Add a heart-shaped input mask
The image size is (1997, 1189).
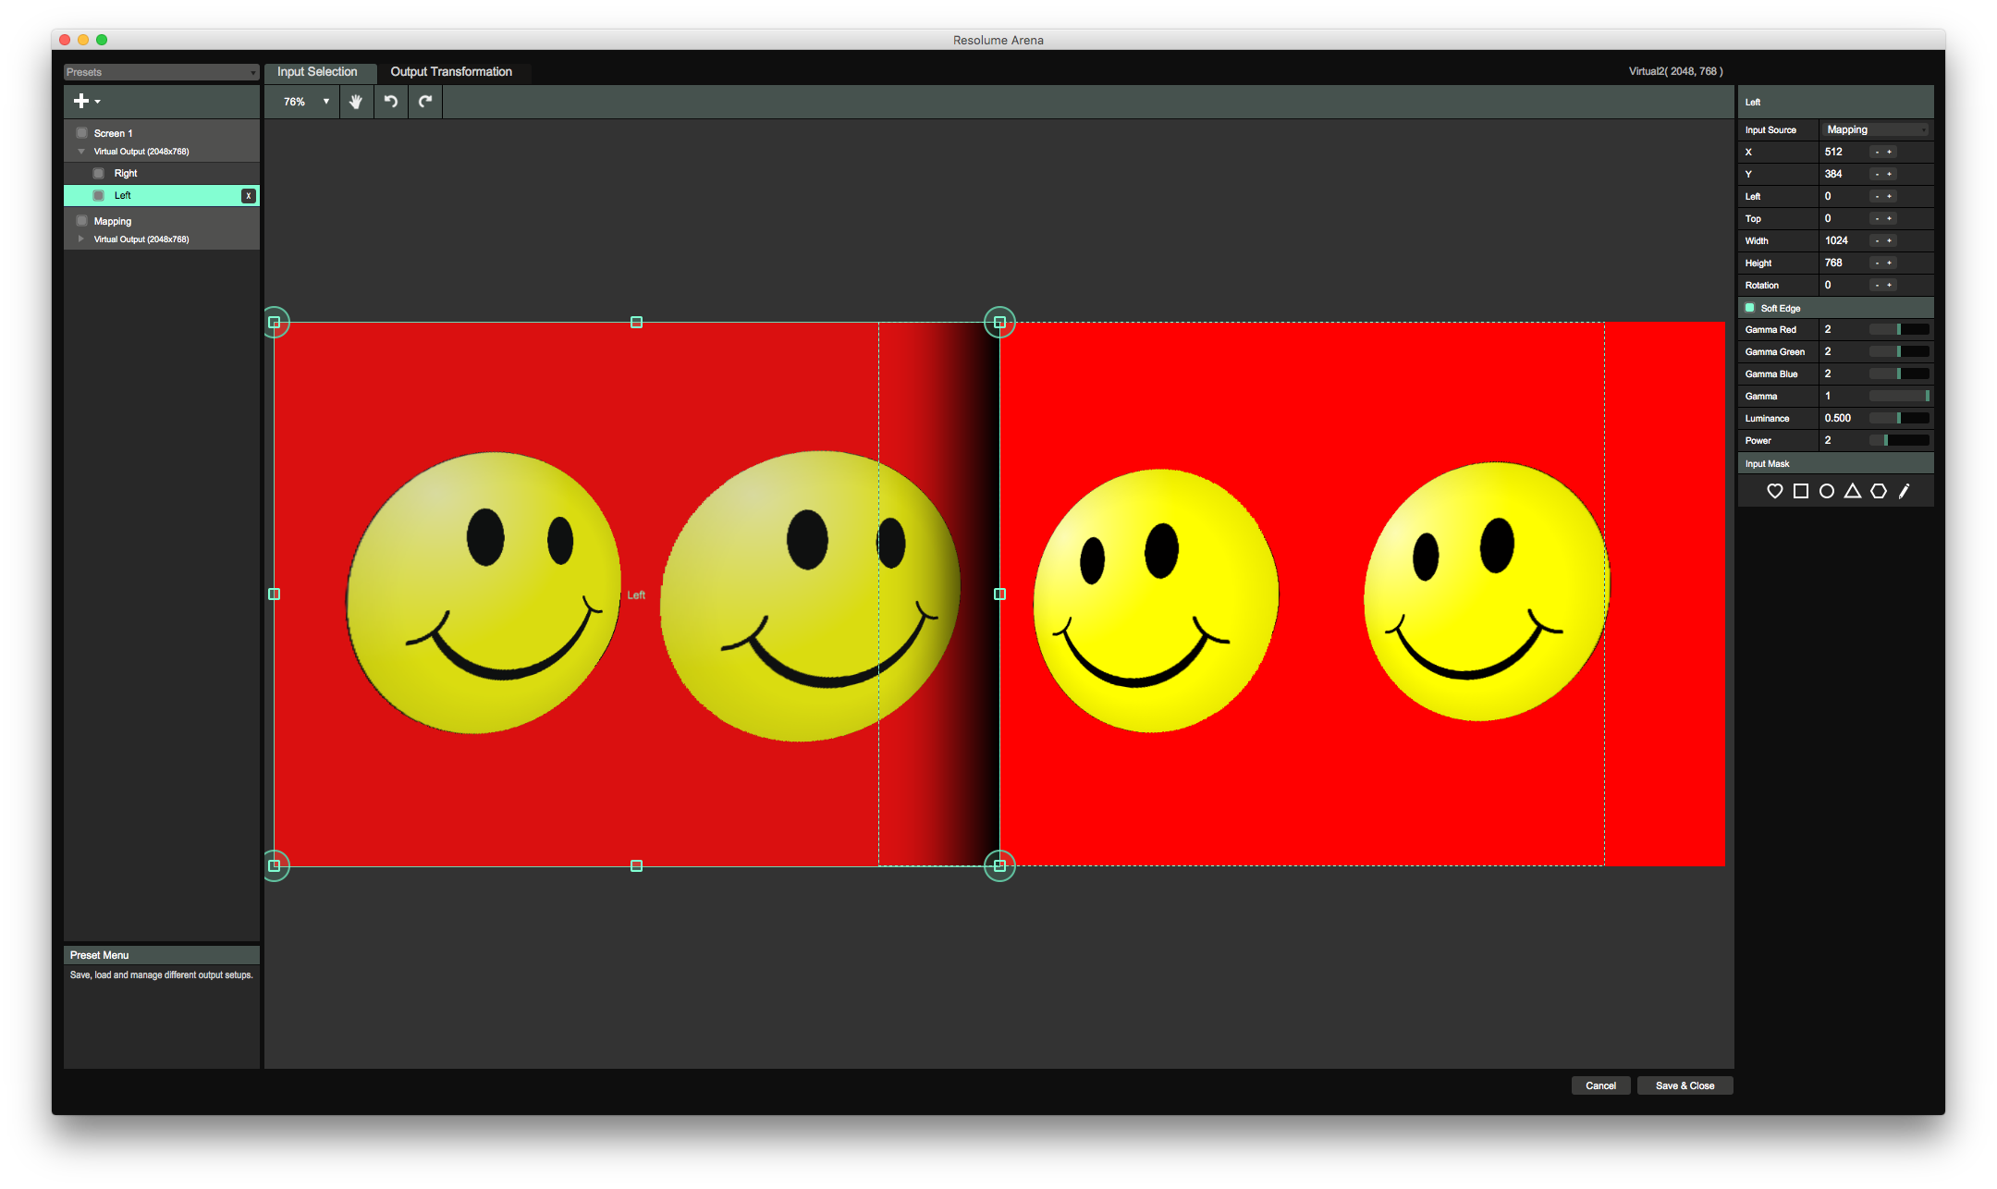point(1774,491)
